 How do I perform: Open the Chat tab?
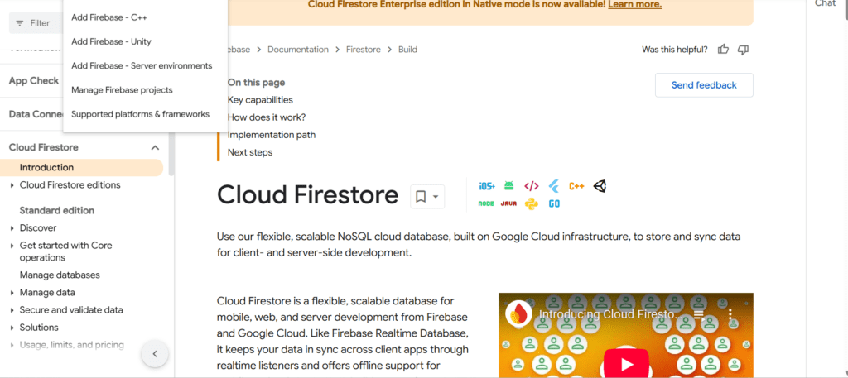click(x=826, y=4)
